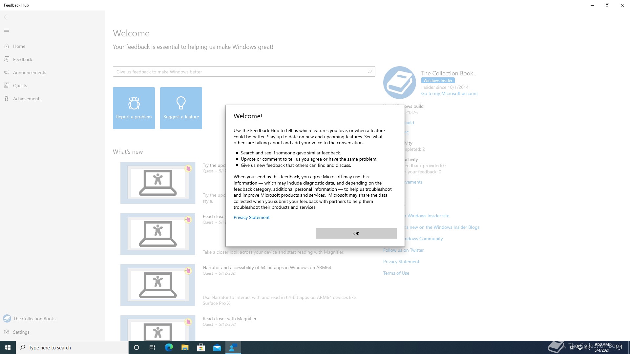Screen dimensions: 630x354
Task: Click the volume icon in the system tray
Action: pos(587,347)
